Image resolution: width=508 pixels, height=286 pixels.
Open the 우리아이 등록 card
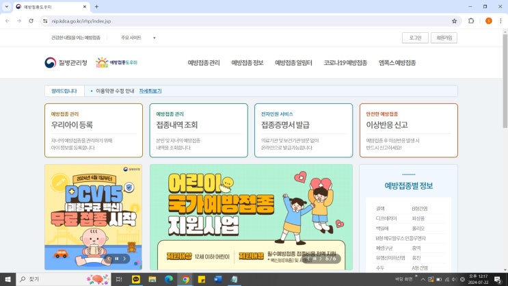pos(94,131)
